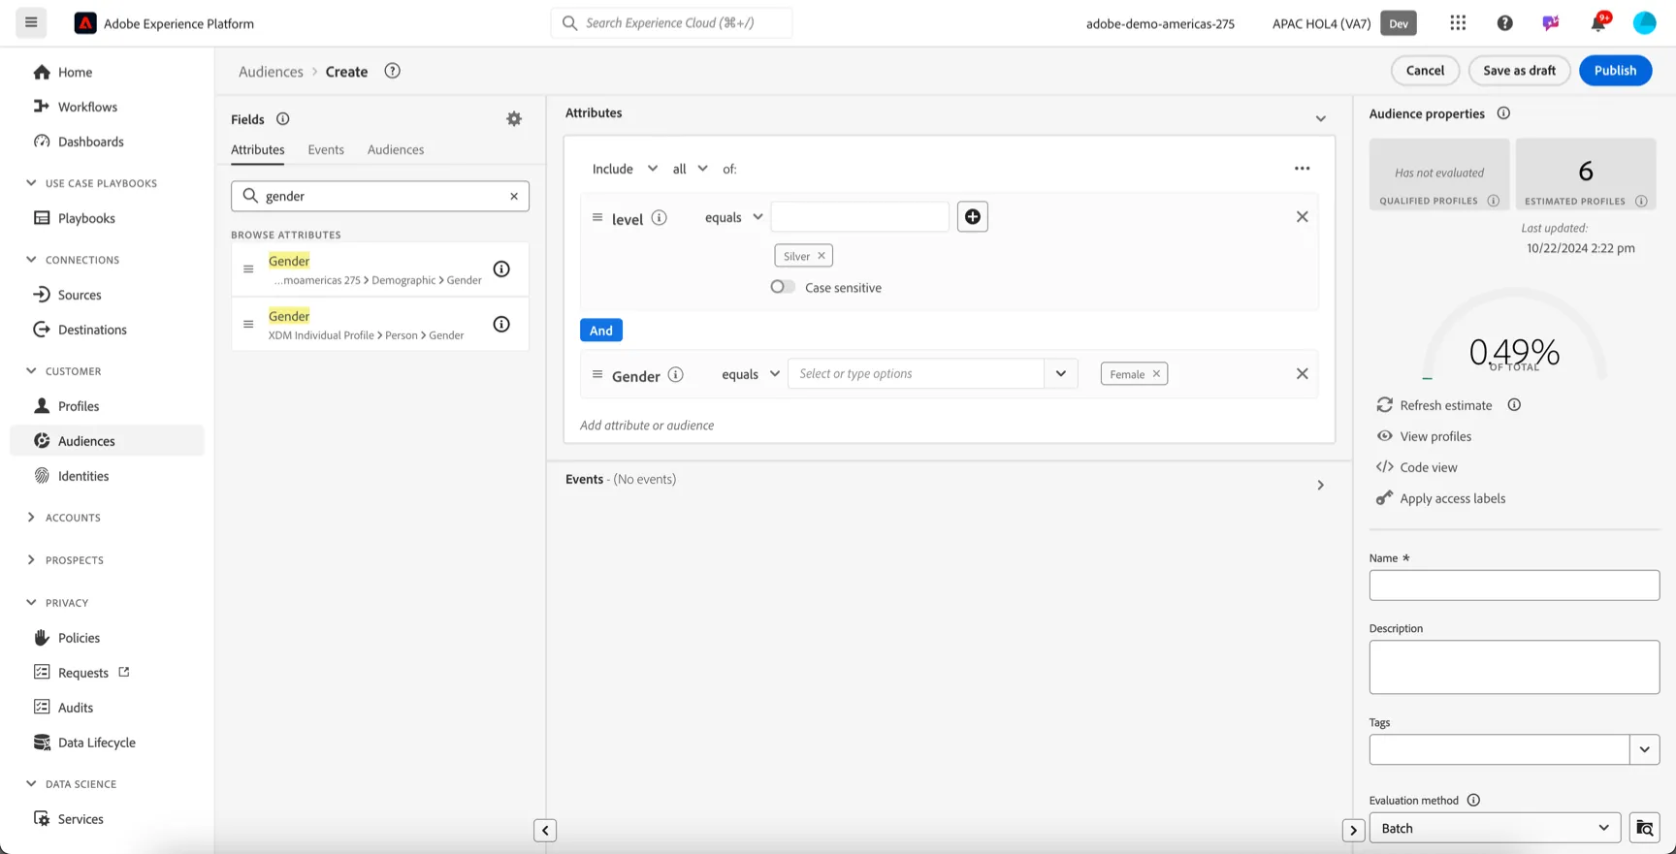Open the notifications bell

tap(1598, 23)
